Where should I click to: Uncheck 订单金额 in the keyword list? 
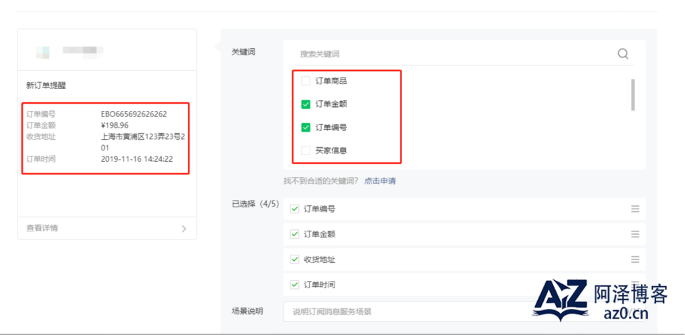[306, 104]
